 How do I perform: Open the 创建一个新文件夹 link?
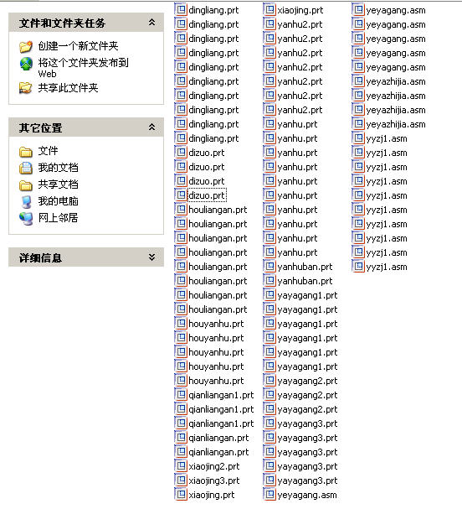point(78,46)
